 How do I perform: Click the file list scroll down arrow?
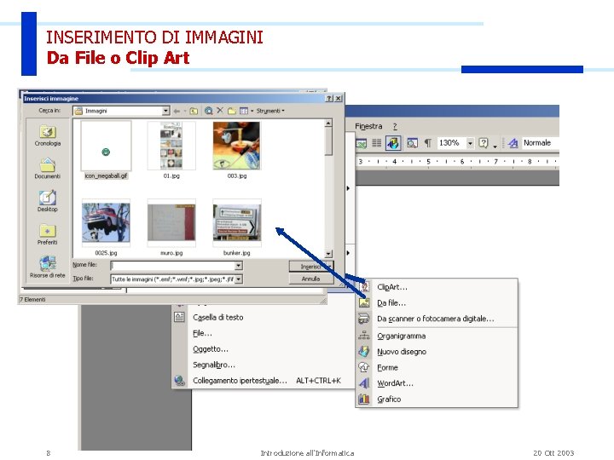coord(328,254)
